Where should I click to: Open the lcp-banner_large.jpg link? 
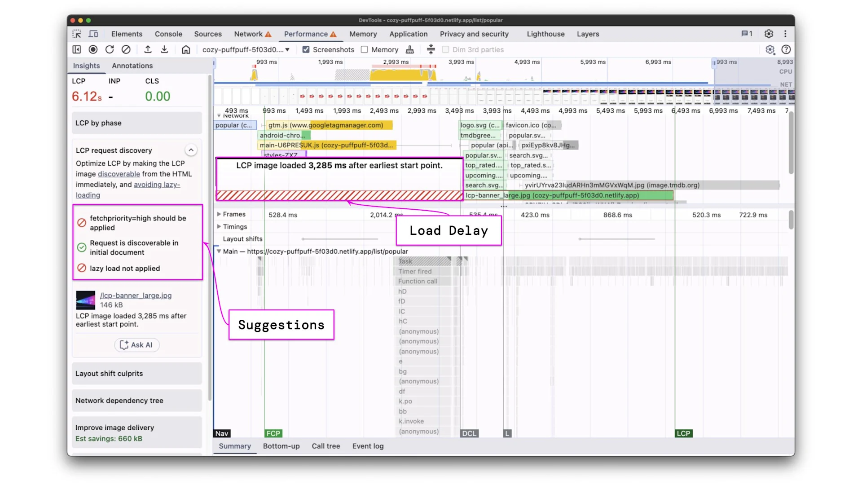[136, 295]
